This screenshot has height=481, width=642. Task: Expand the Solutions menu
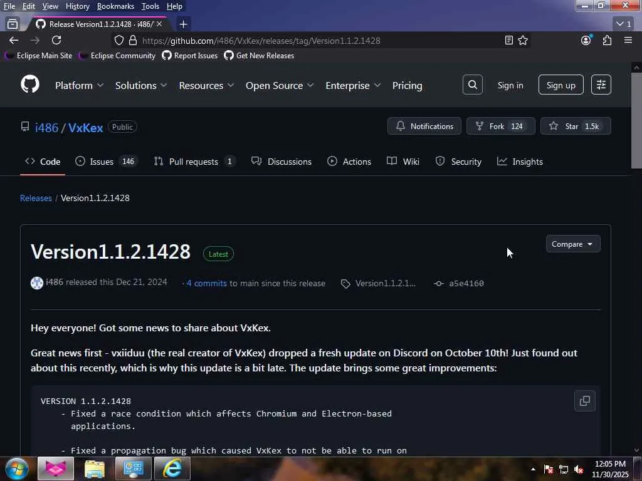141,85
